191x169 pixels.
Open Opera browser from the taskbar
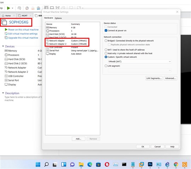tap(107, 164)
